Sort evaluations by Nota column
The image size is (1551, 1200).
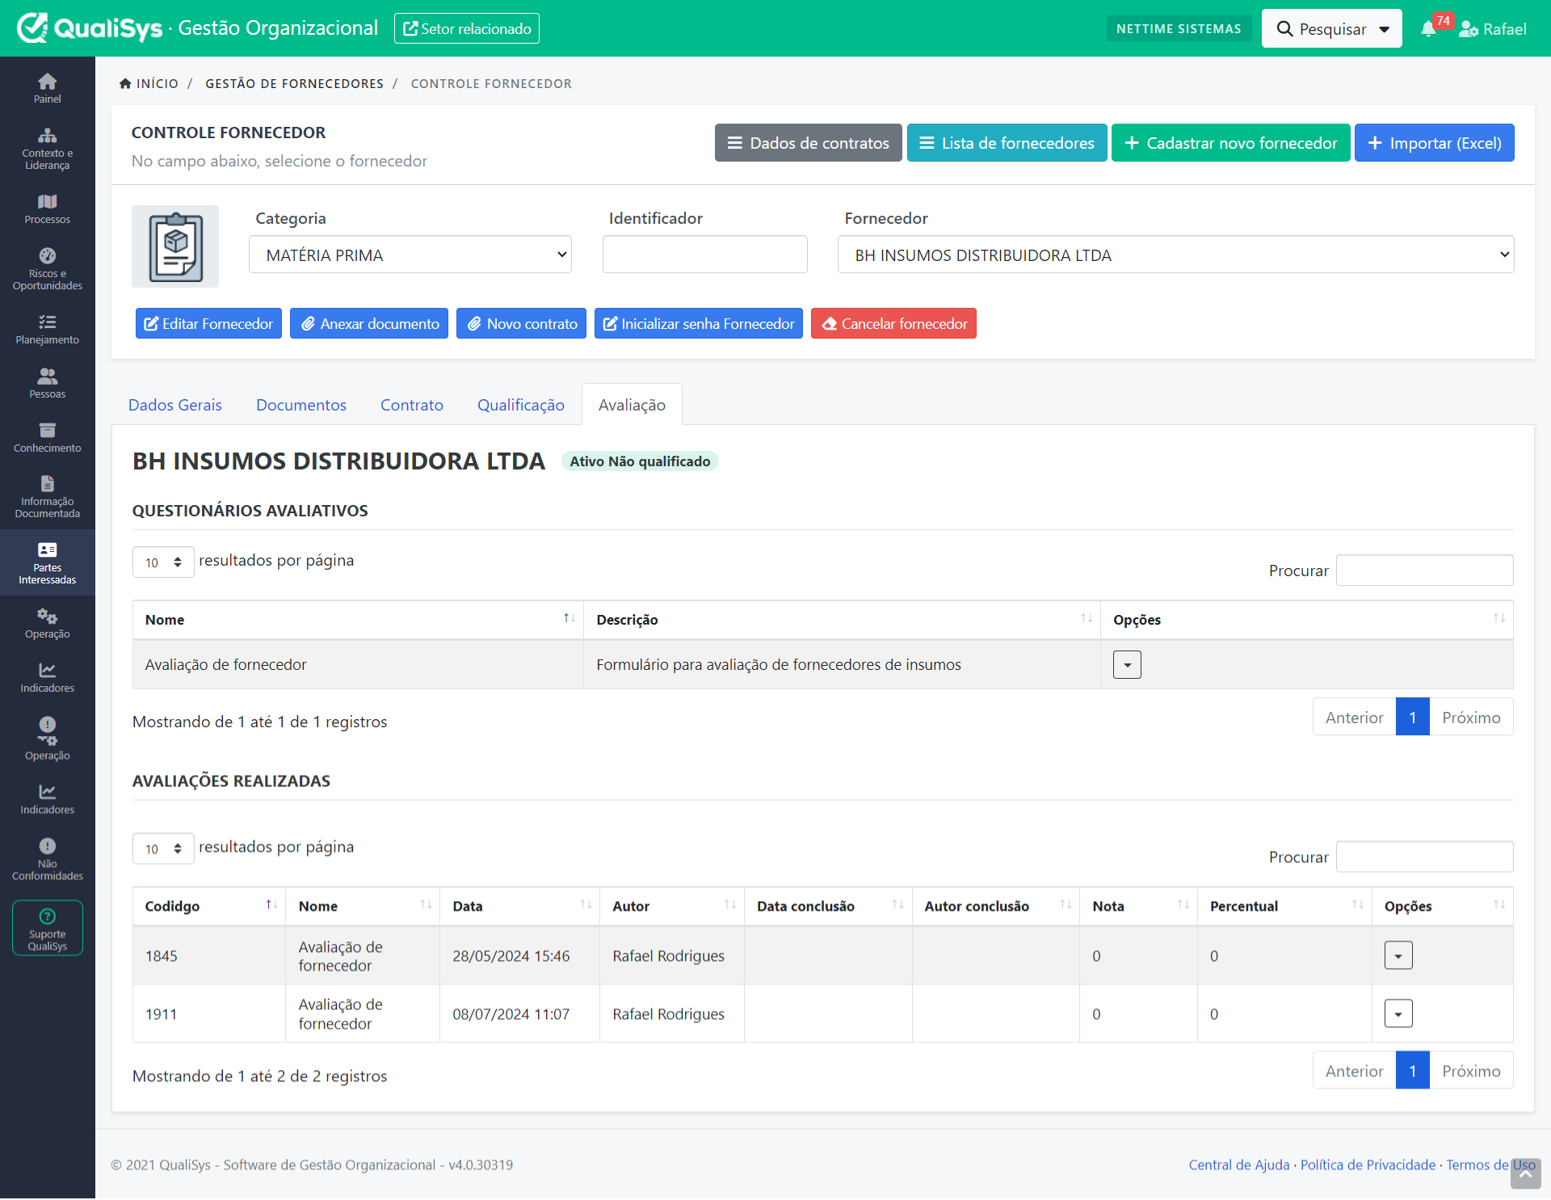coord(1138,906)
